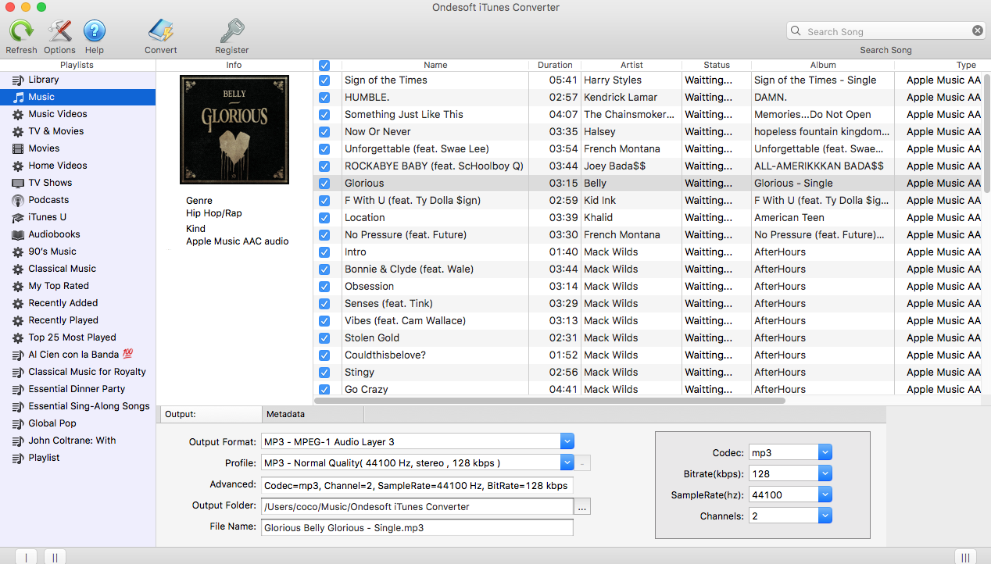Open the Channels dropdown
This screenshot has width=991, height=564.
coord(825,516)
